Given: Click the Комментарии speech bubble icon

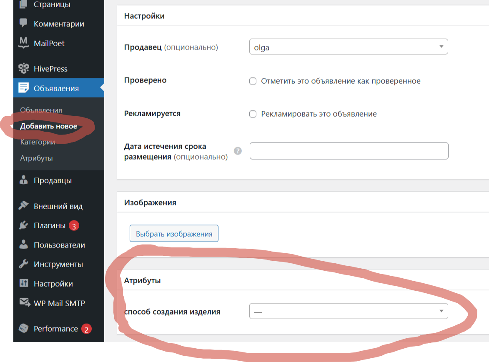Looking at the screenshot, I should click(23, 23).
